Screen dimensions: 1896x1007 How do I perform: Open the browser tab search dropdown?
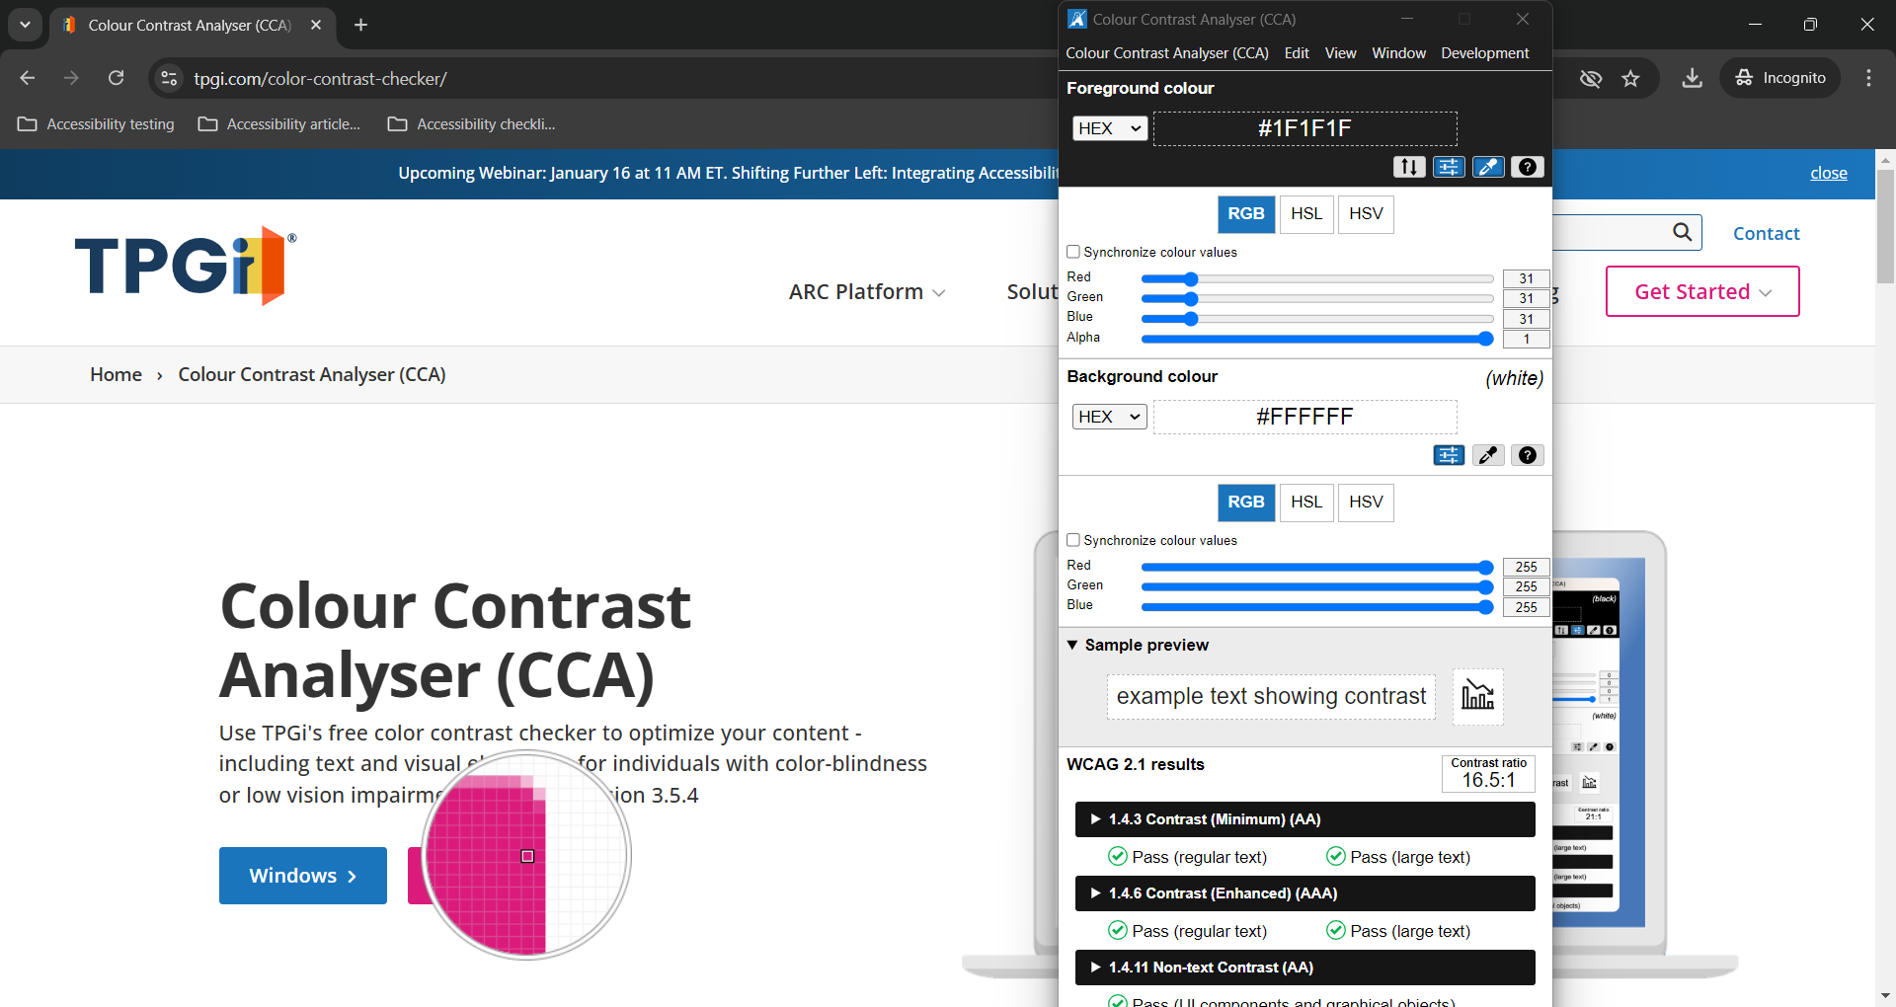pyautogui.click(x=25, y=25)
